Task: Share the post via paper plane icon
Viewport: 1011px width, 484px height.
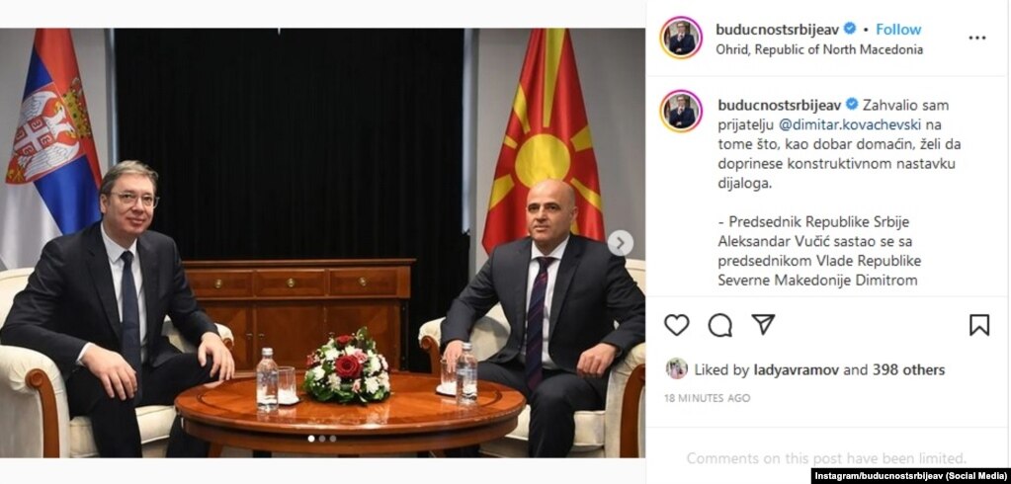Action: tap(763, 324)
